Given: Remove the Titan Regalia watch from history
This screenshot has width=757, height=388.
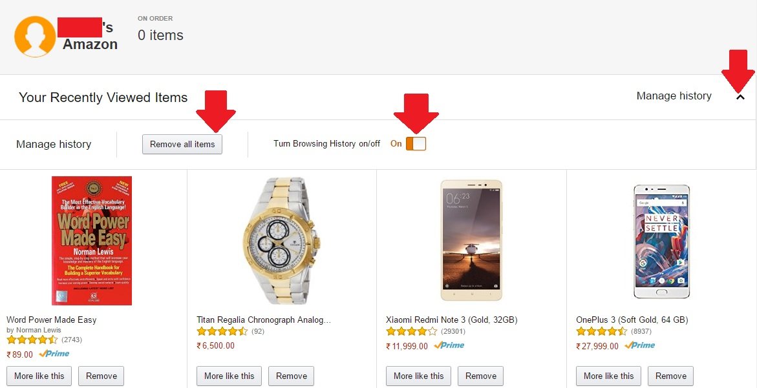Looking at the screenshot, I should [x=292, y=376].
